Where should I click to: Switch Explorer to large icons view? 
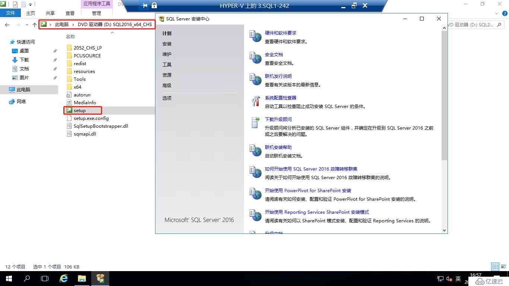504,267
